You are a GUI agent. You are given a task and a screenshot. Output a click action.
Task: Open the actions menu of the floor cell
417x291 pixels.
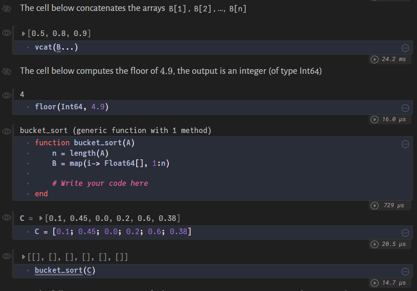click(405, 107)
